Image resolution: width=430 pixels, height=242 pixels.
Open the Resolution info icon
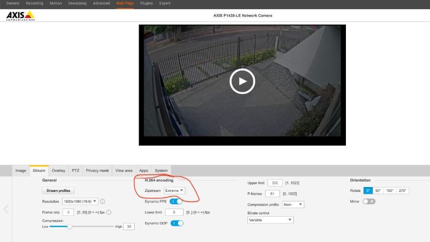[103, 201]
